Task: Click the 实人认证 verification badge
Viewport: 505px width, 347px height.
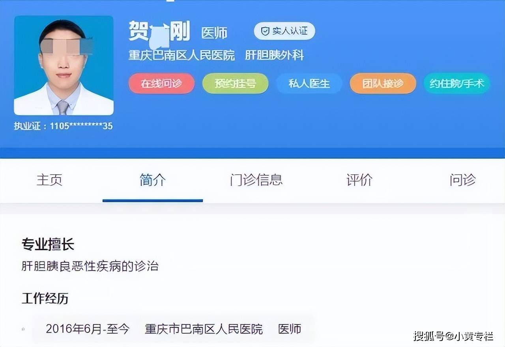Action: (284, 31)
